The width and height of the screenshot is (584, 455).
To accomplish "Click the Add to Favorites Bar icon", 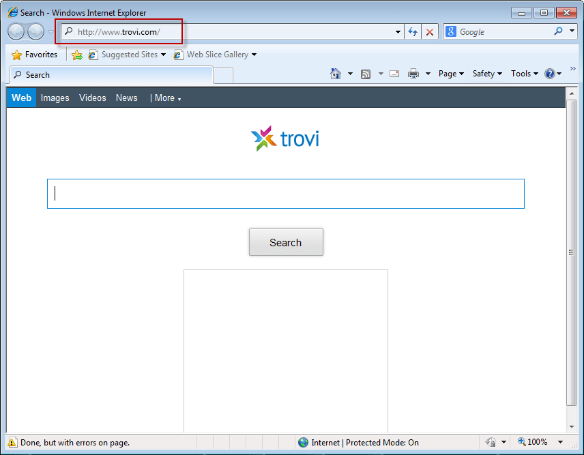I will pos(77,55).
